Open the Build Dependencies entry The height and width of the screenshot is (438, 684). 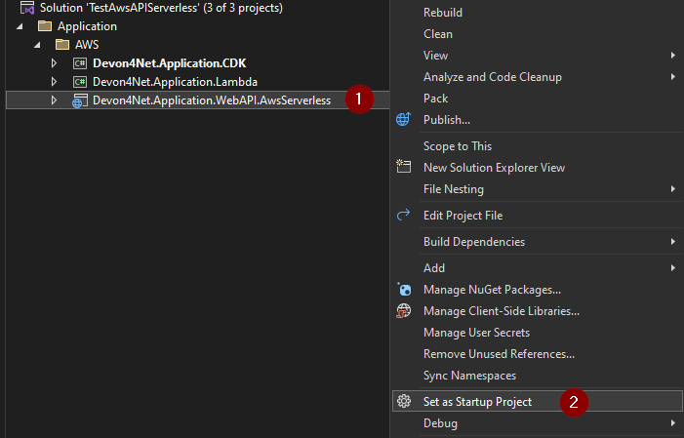tap(474, 242)
